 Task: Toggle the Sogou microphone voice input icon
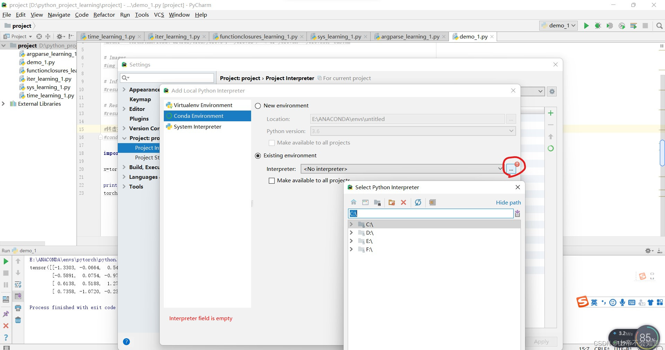(622, 303)
